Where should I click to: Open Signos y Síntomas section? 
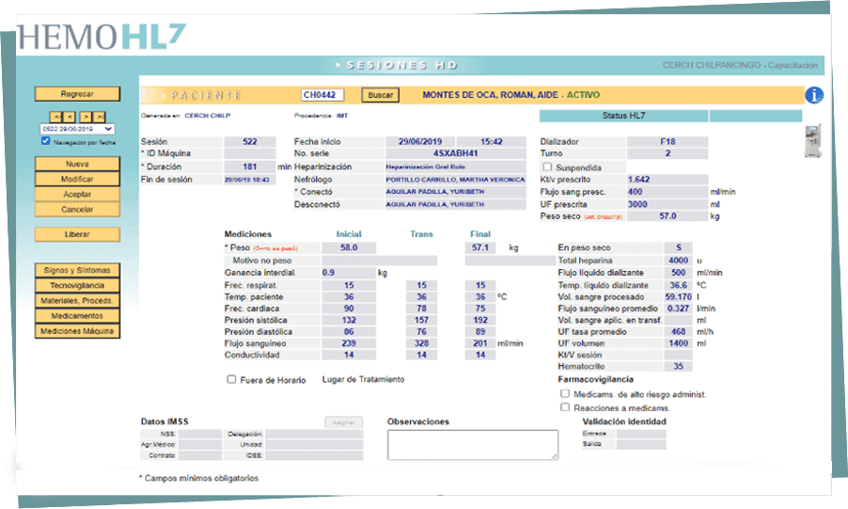[77, 270]
